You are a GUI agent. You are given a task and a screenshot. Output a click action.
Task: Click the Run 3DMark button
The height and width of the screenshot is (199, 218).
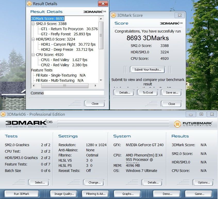[21, 194]
